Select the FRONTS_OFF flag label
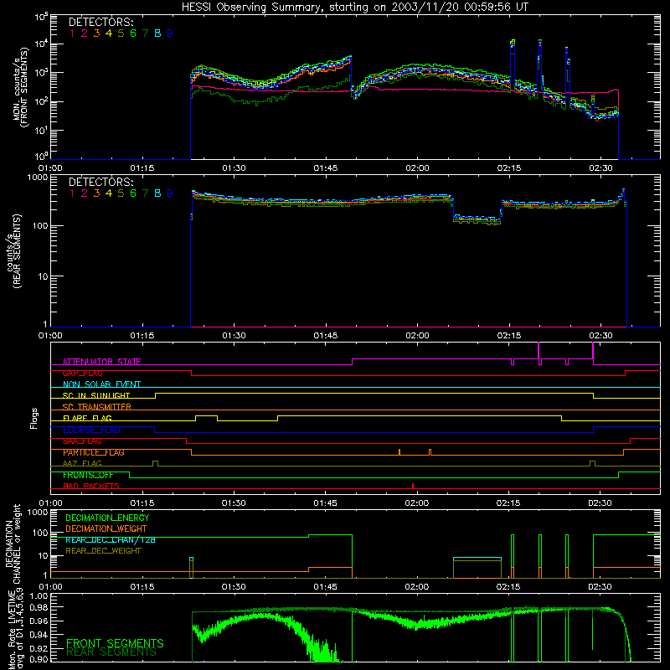 pos(88,475)
